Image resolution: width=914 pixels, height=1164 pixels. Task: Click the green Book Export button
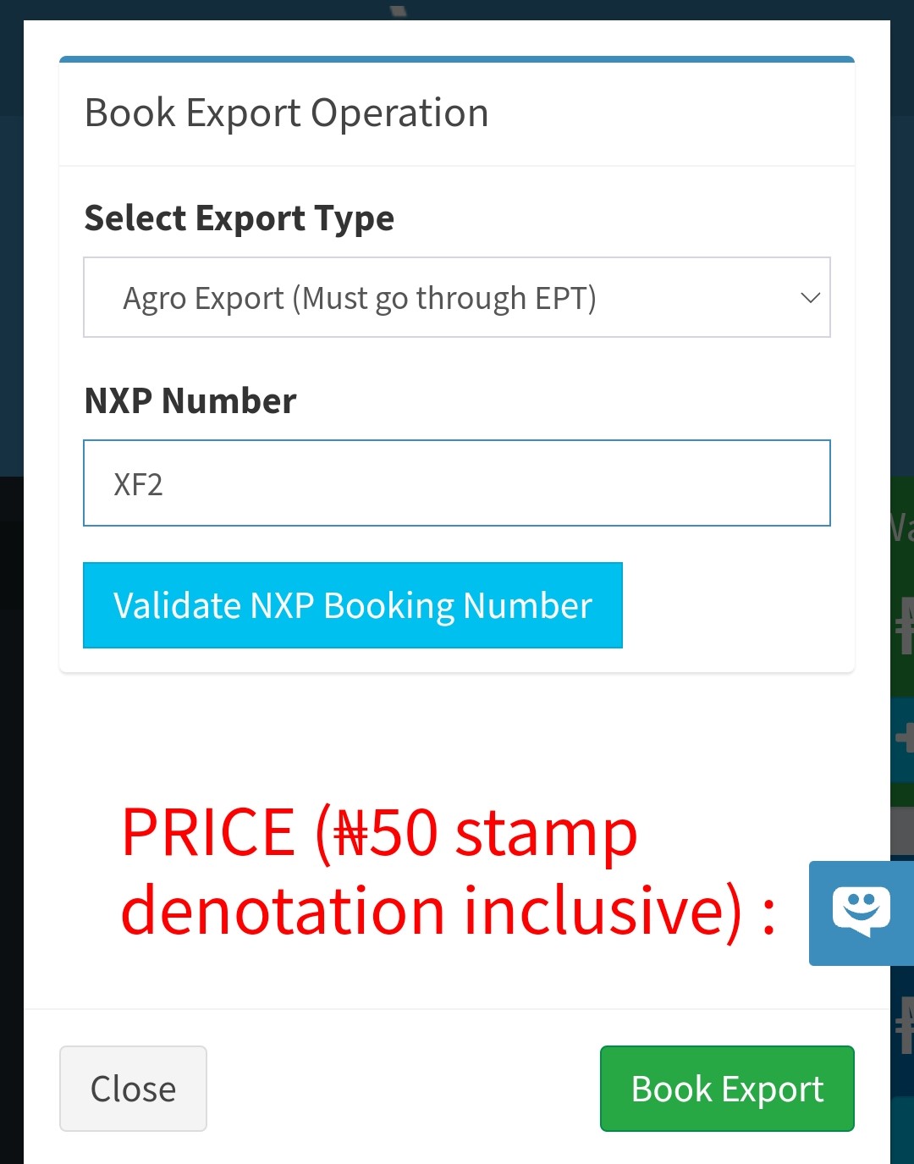726,1089
